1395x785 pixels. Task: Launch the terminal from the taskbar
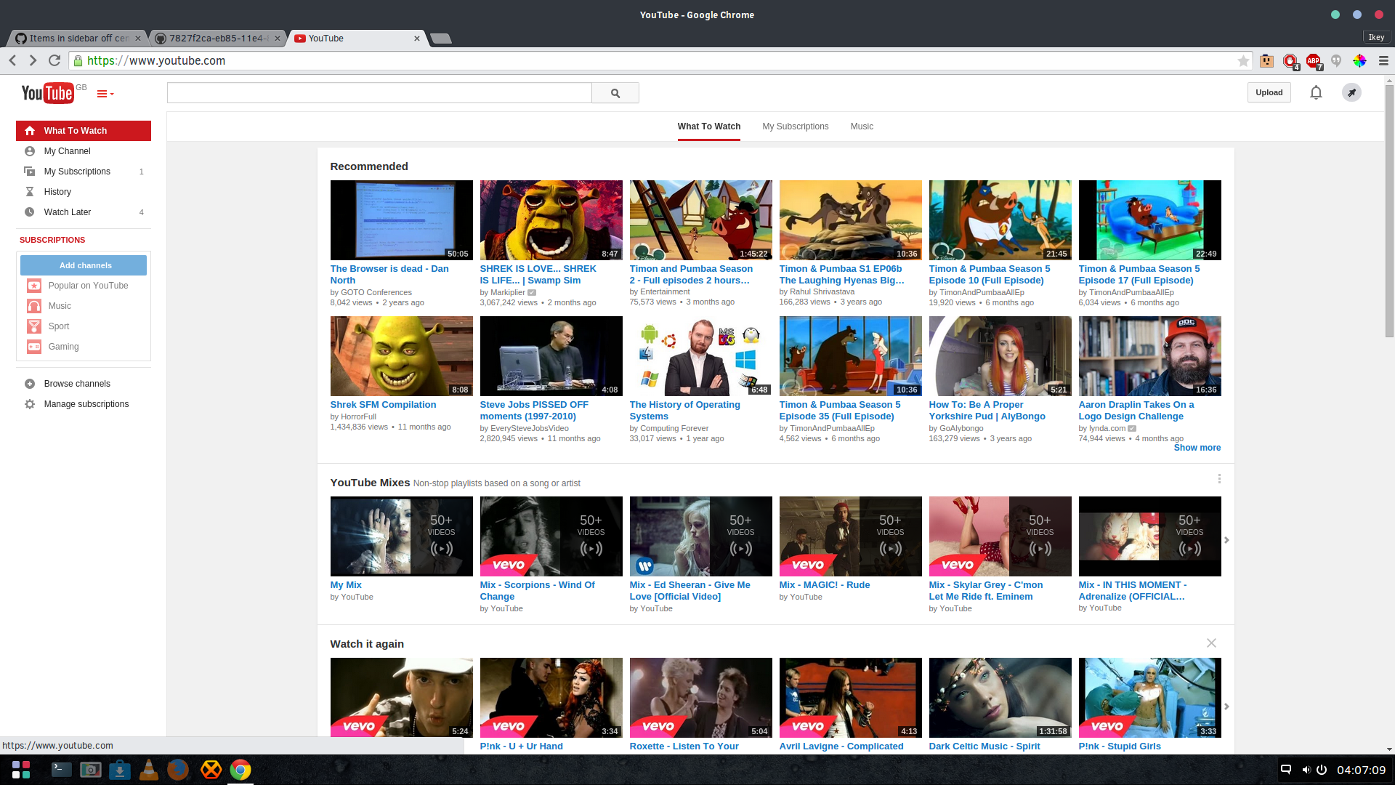tap(62, 770)
